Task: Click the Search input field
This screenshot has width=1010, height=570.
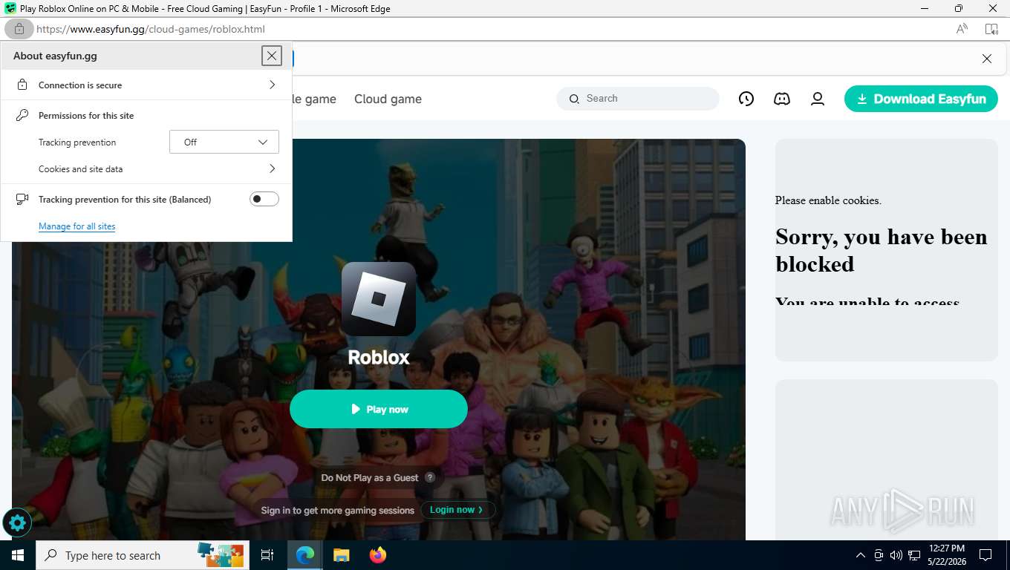Action: click(x=638, y=99)
